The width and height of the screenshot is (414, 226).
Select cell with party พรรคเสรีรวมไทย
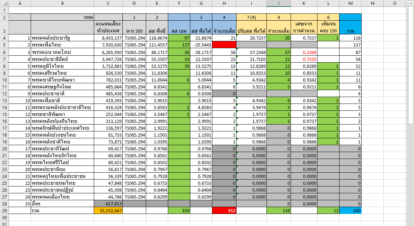coord(62,72)
